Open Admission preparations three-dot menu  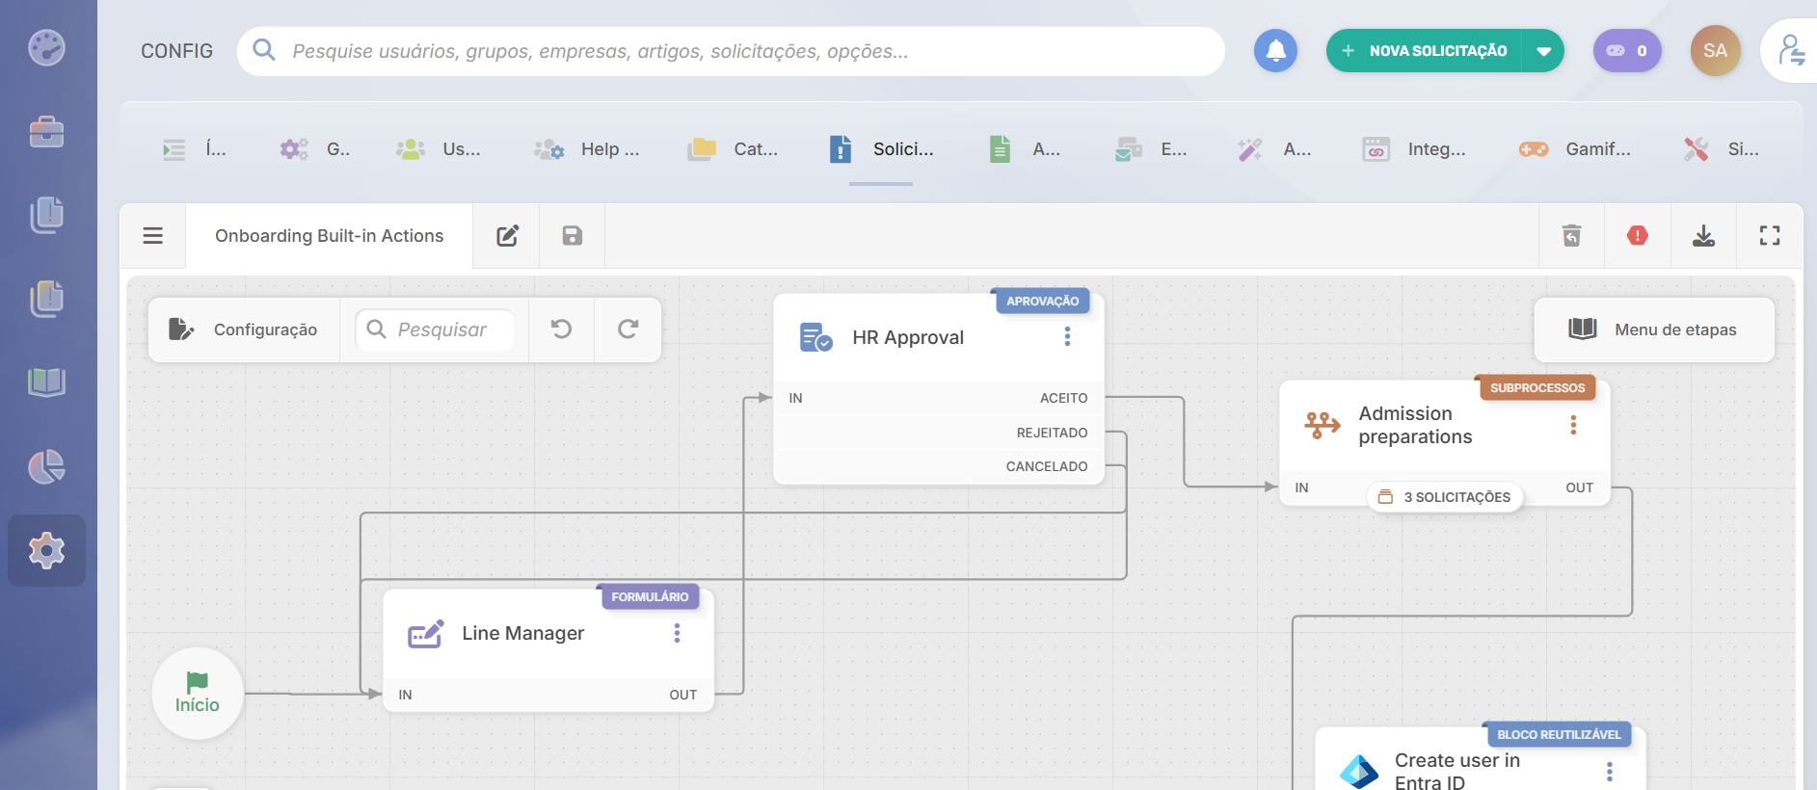(1573, 425)
